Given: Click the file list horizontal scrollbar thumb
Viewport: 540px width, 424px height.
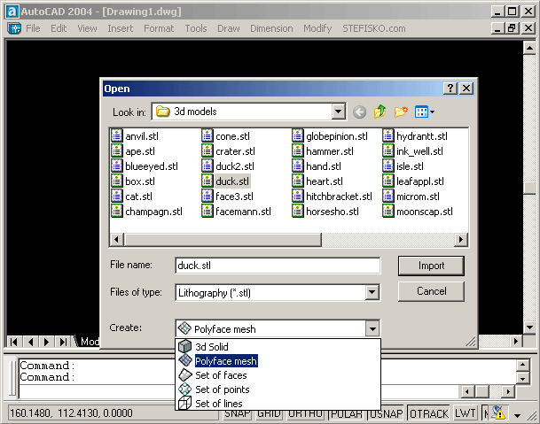Looking at the screenshot, I should click(x=223, y=239).
